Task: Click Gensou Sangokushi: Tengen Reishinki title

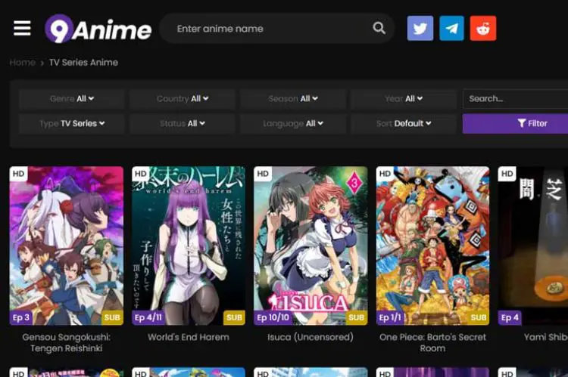Action: [x=67, y=343]
